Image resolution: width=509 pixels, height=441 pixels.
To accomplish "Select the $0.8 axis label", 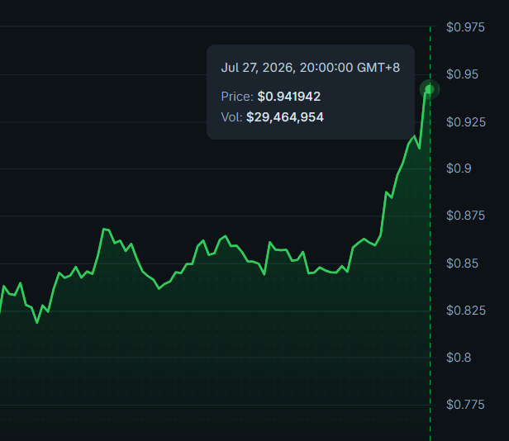I will point(459,358).
